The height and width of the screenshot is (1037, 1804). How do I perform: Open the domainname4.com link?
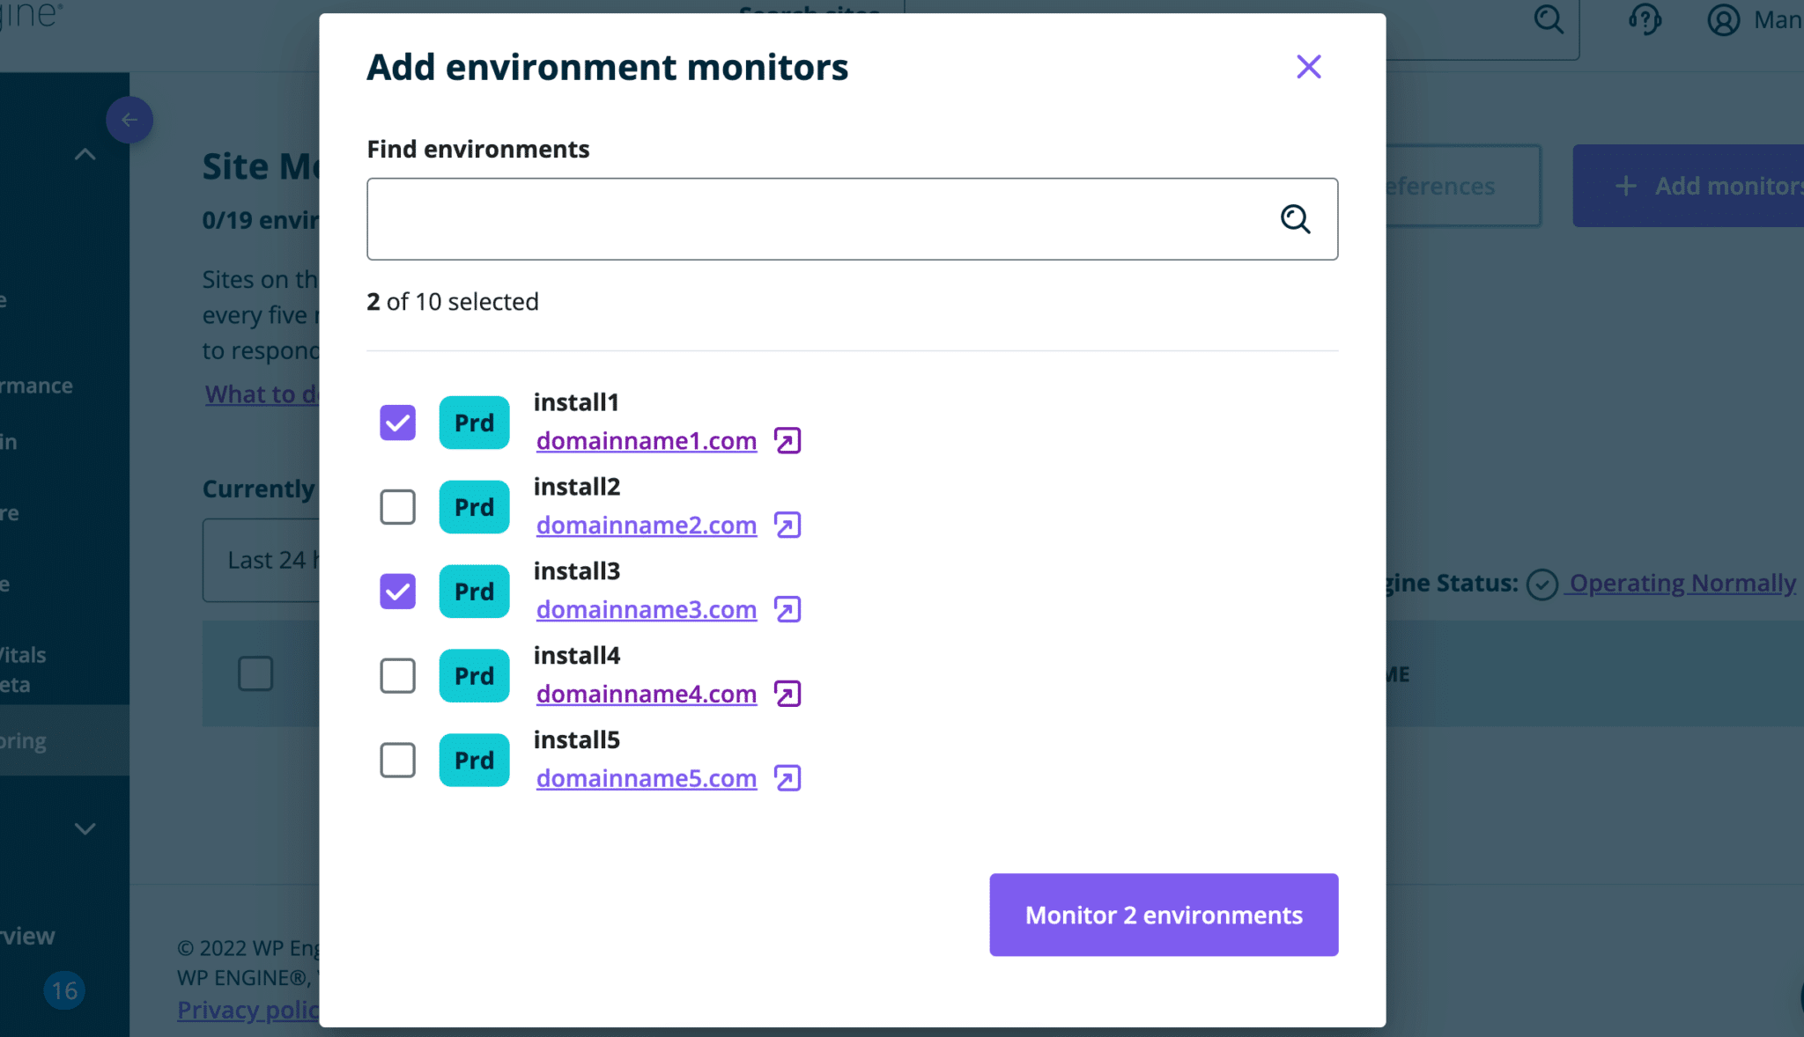coord(646,694)
